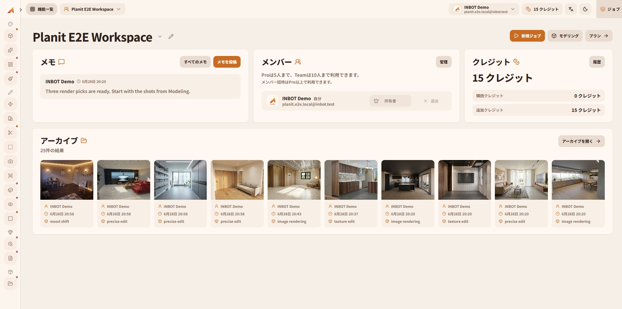The height and width of the screenshot is (309, 622).
Task: Open the camera tool in the sidebar
Action: point(10,161)
